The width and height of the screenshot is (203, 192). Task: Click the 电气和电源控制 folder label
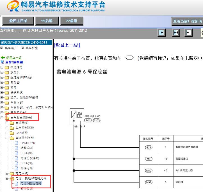click(21, 118)
